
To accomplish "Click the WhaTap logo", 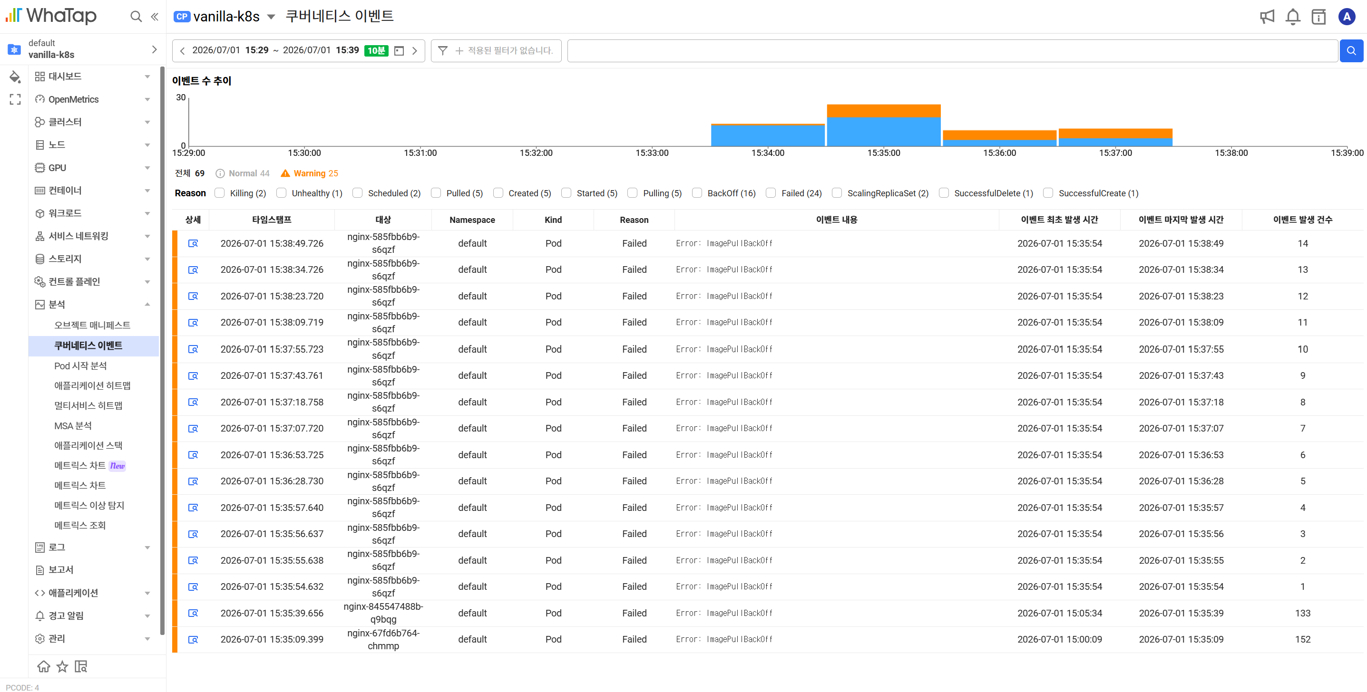I will (51, 16).
